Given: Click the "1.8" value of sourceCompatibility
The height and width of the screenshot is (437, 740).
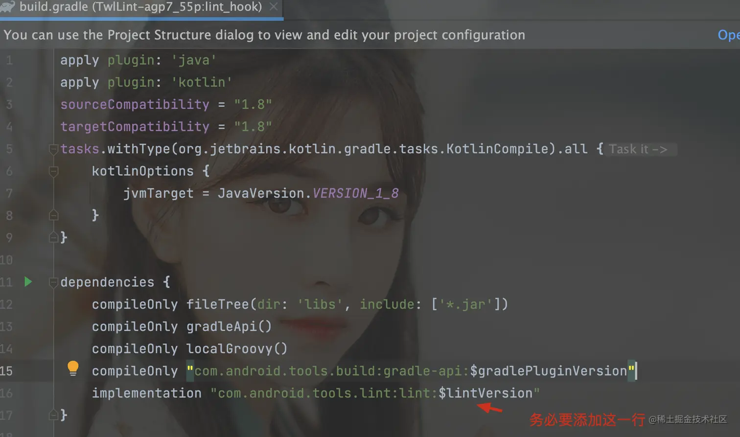Looking at the screenshot, I should pos(253,104).
